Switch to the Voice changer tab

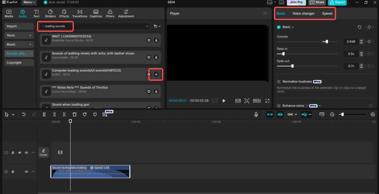pos(304,13)
